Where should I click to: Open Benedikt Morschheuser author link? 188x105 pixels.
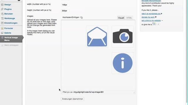tap(151, 1)
